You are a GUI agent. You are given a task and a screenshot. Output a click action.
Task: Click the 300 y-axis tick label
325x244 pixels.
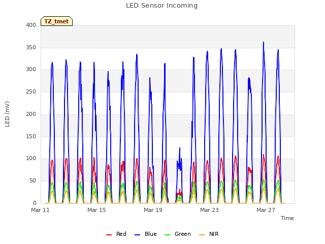point(31,70)
